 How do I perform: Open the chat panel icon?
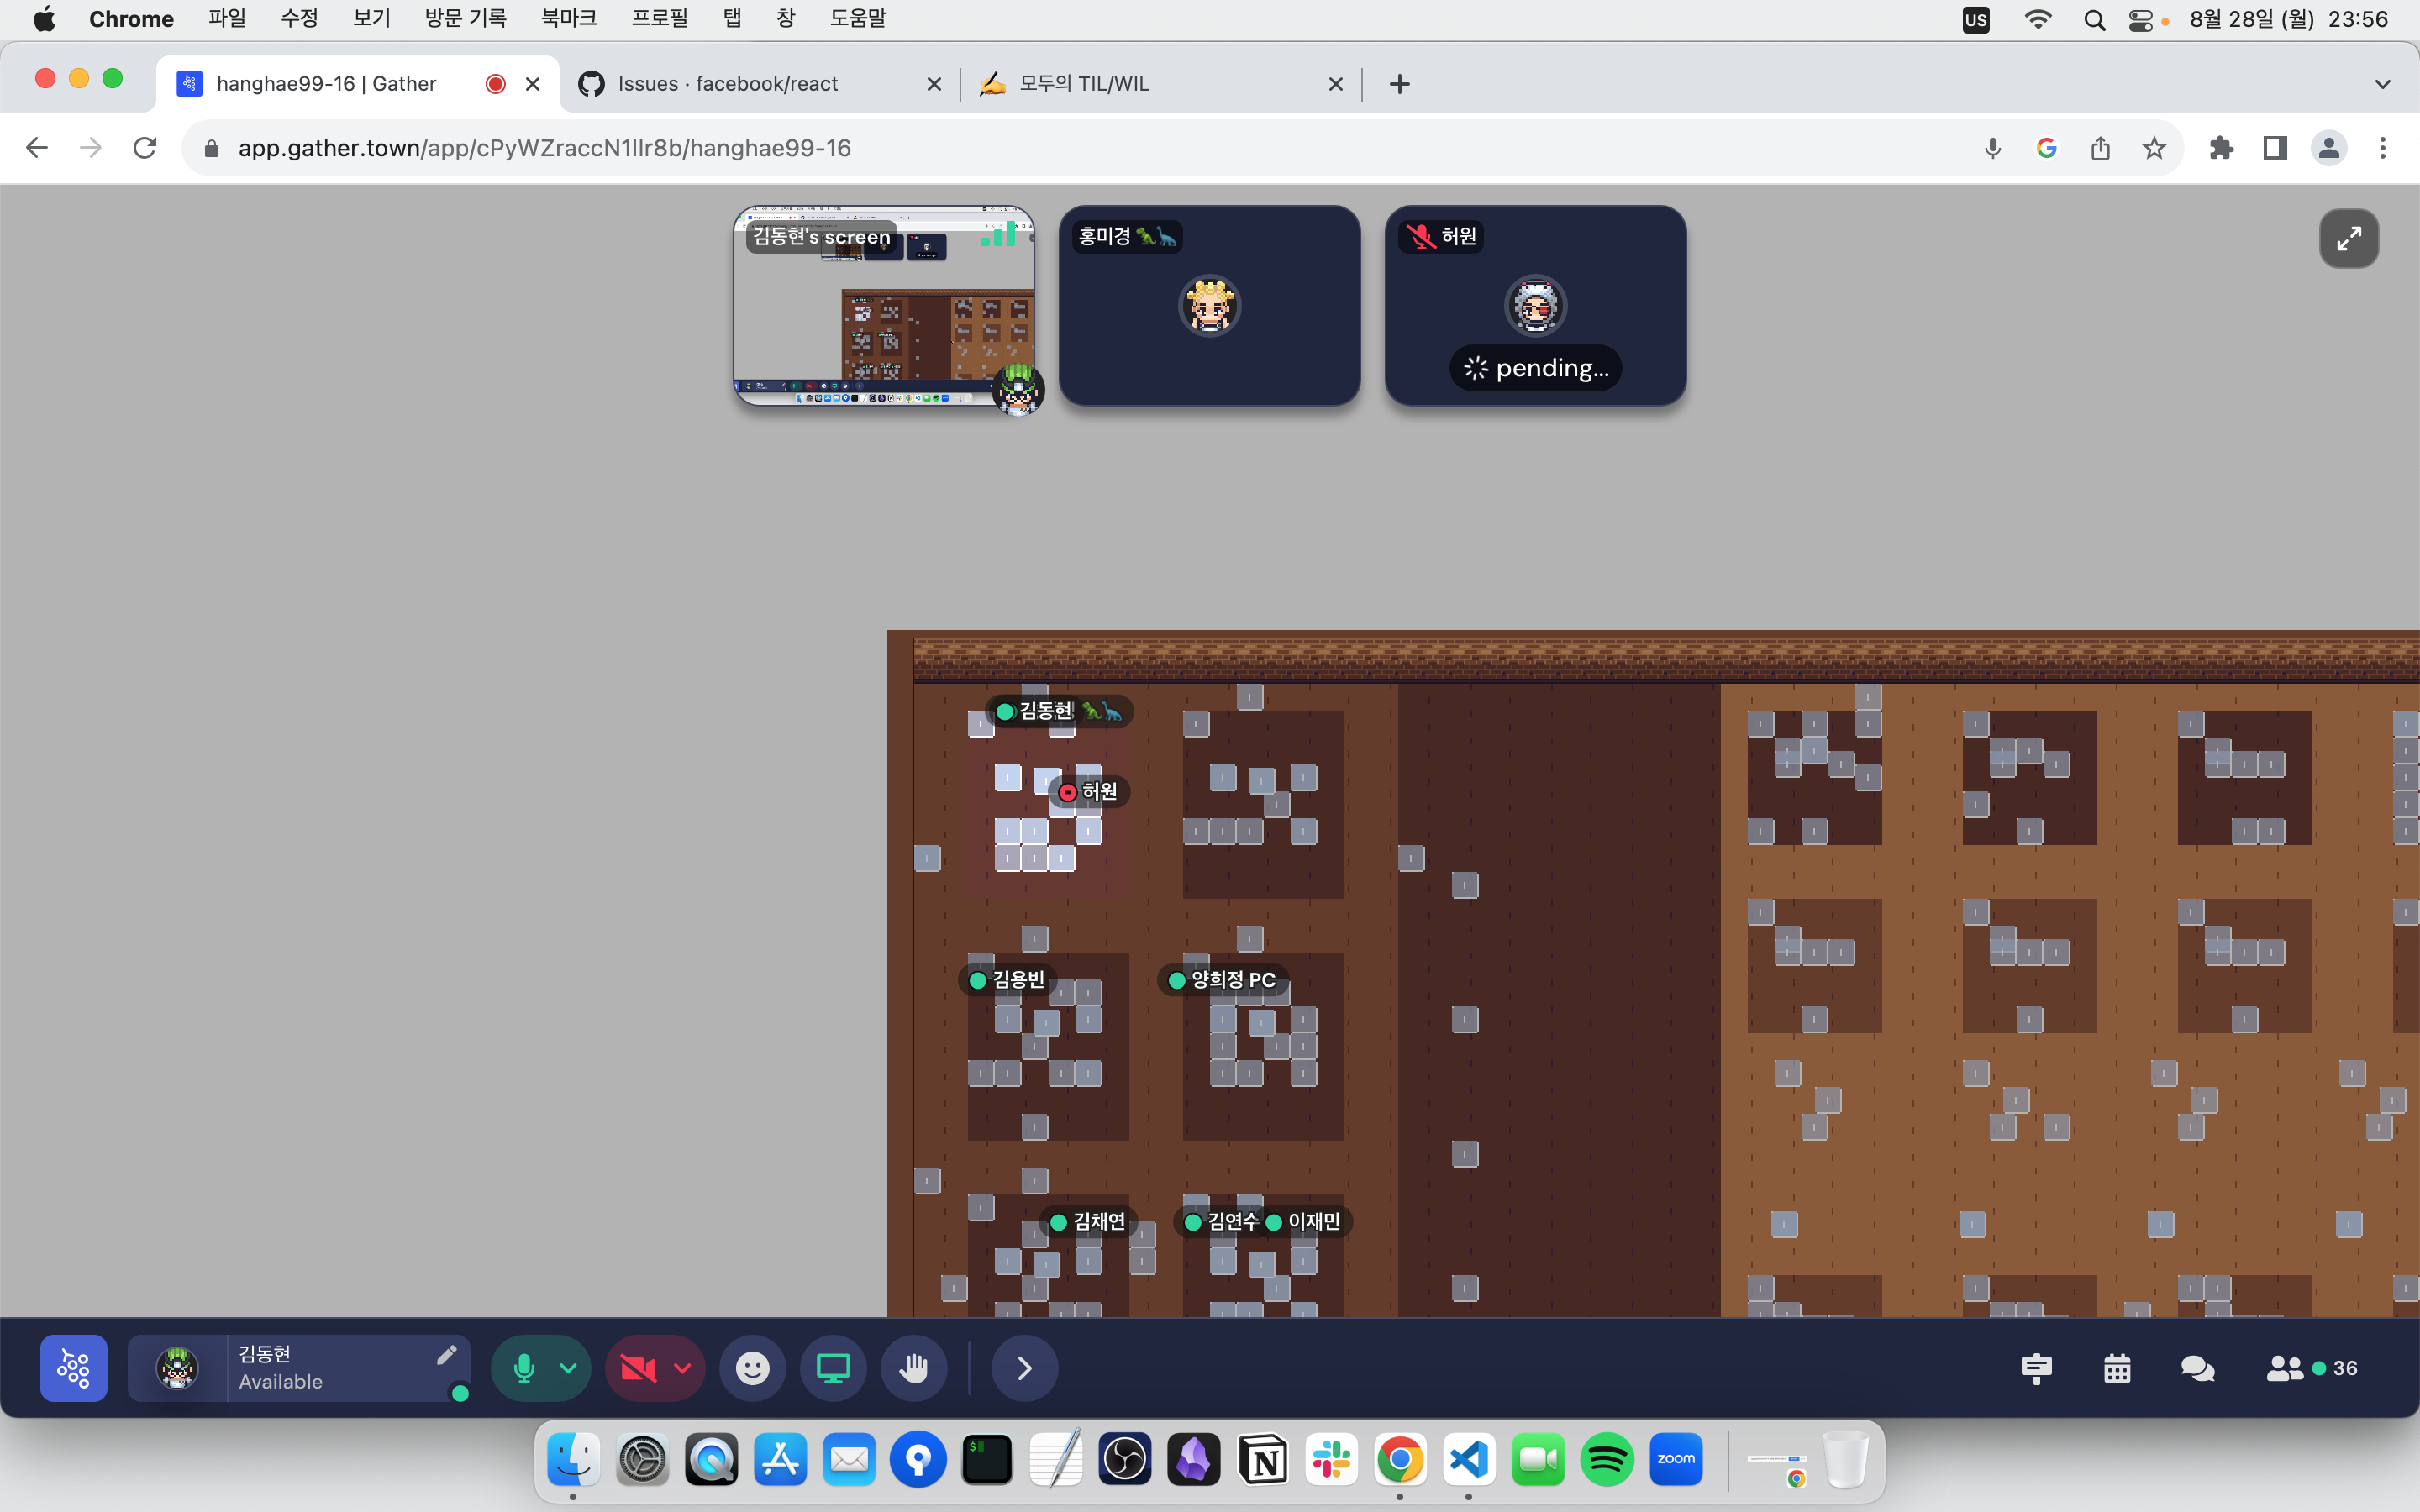coord(2197,1368)
